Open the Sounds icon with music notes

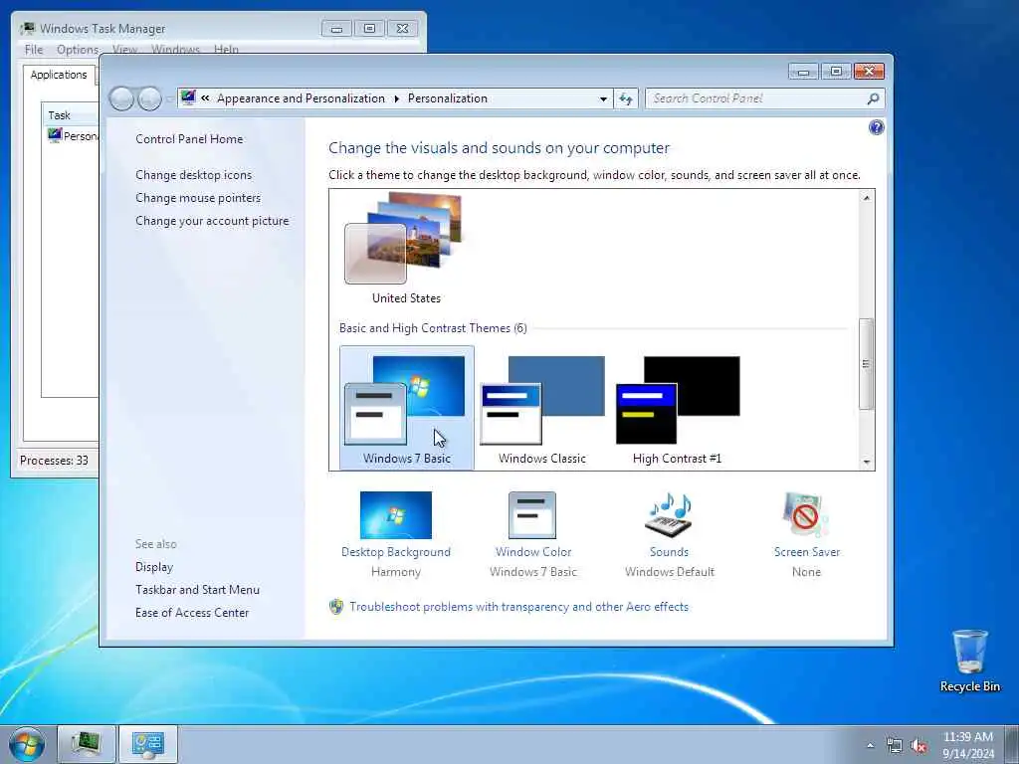click(x=669, y=515)
